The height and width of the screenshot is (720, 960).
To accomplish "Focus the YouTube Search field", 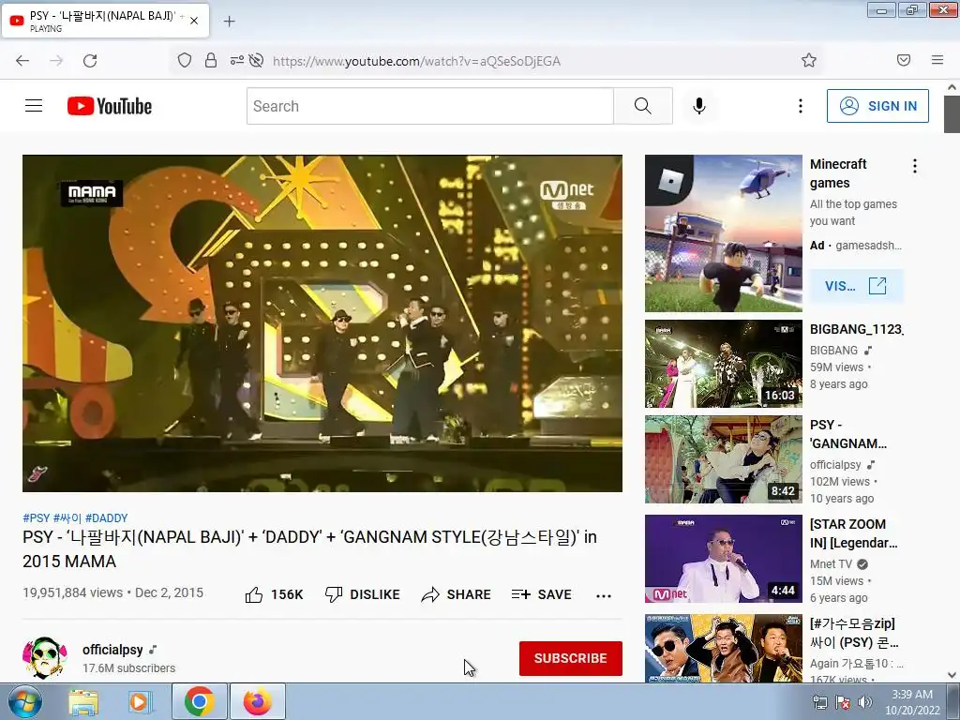I will click(429, 106).
